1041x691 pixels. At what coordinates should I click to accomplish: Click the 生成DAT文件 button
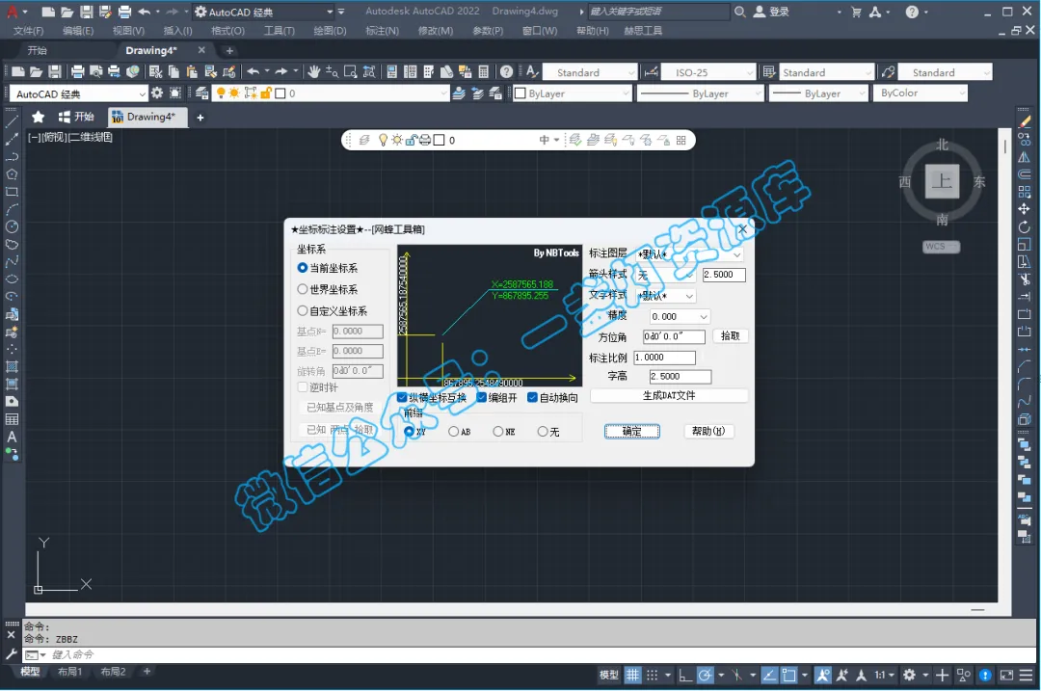pos(669,396)
